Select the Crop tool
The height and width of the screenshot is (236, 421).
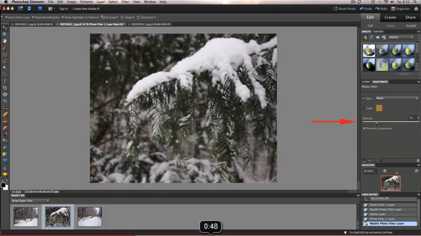5,88
